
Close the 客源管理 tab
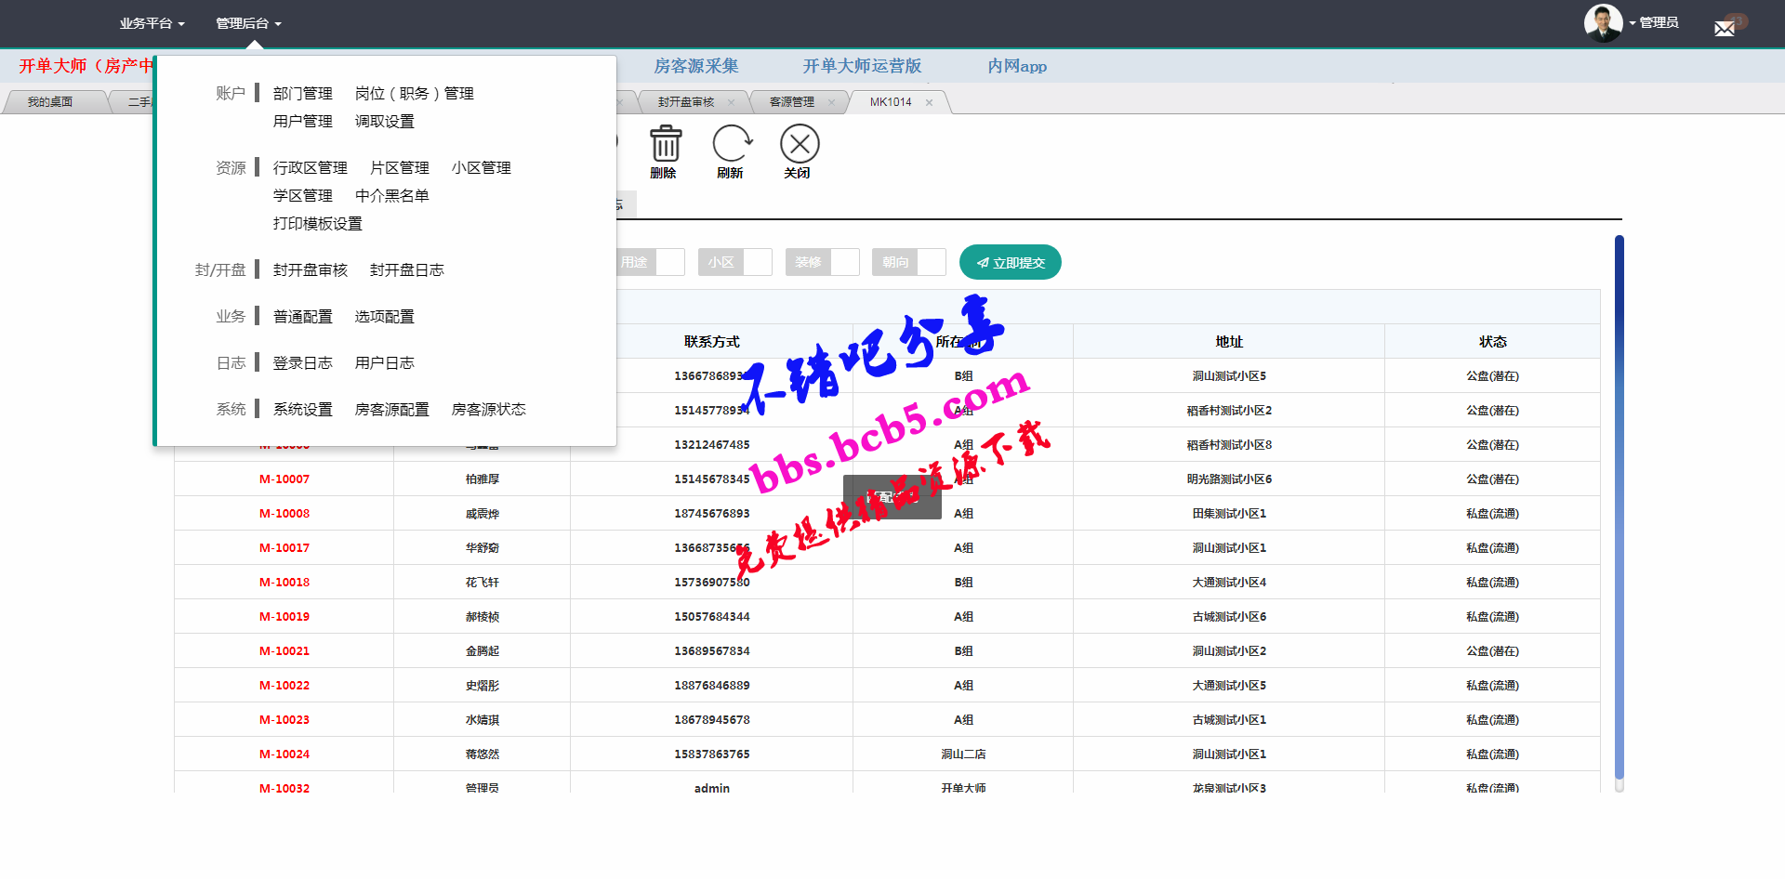(831, 103)
